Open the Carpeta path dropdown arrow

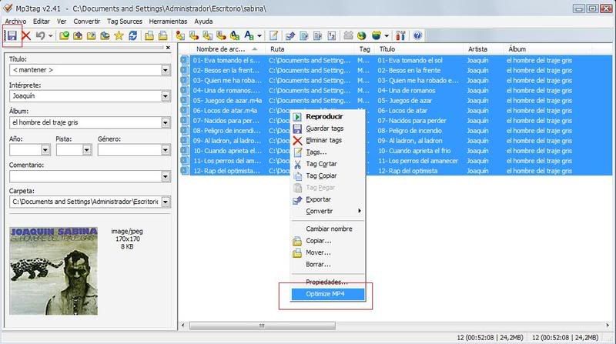[x=166, y=202]
